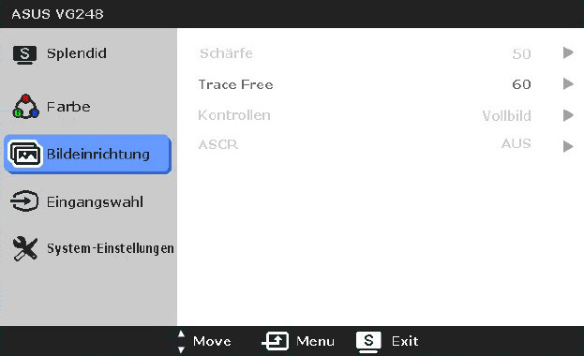Click the Eingangswahl input arrow icon

point(24,201)
